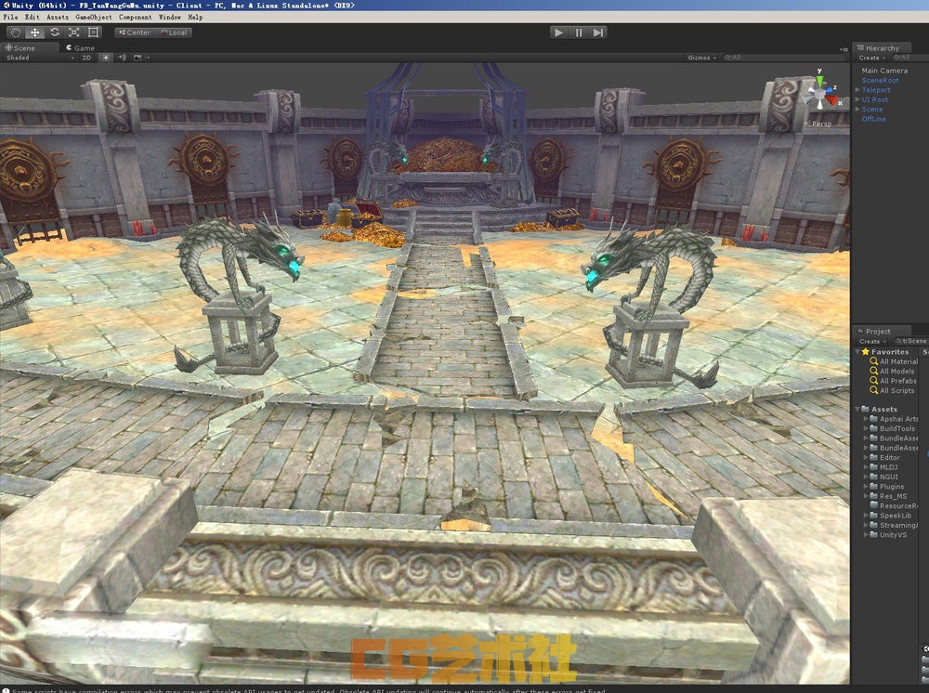
Task: Toggle scene lighting icon
Action: (106, 58)
